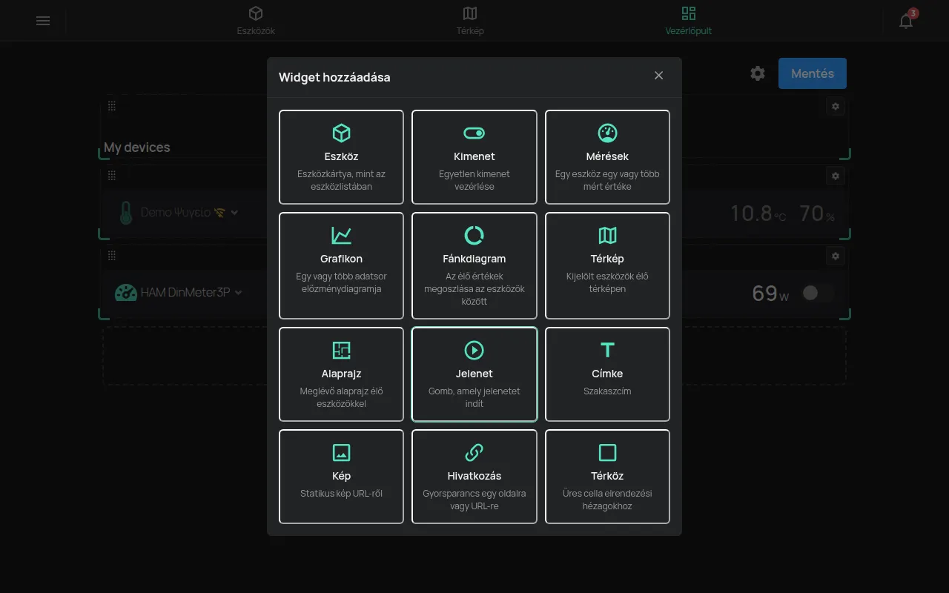Screen dimensions: 949x593
Task: Select the Térköz spacer widget
Action: (607, 477)
